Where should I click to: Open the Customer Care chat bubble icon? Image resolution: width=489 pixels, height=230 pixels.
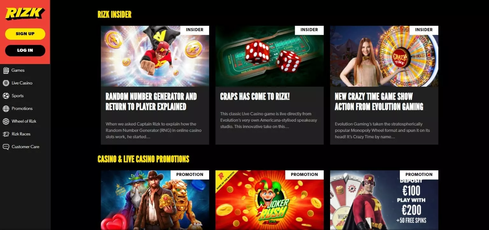[6, 147]
